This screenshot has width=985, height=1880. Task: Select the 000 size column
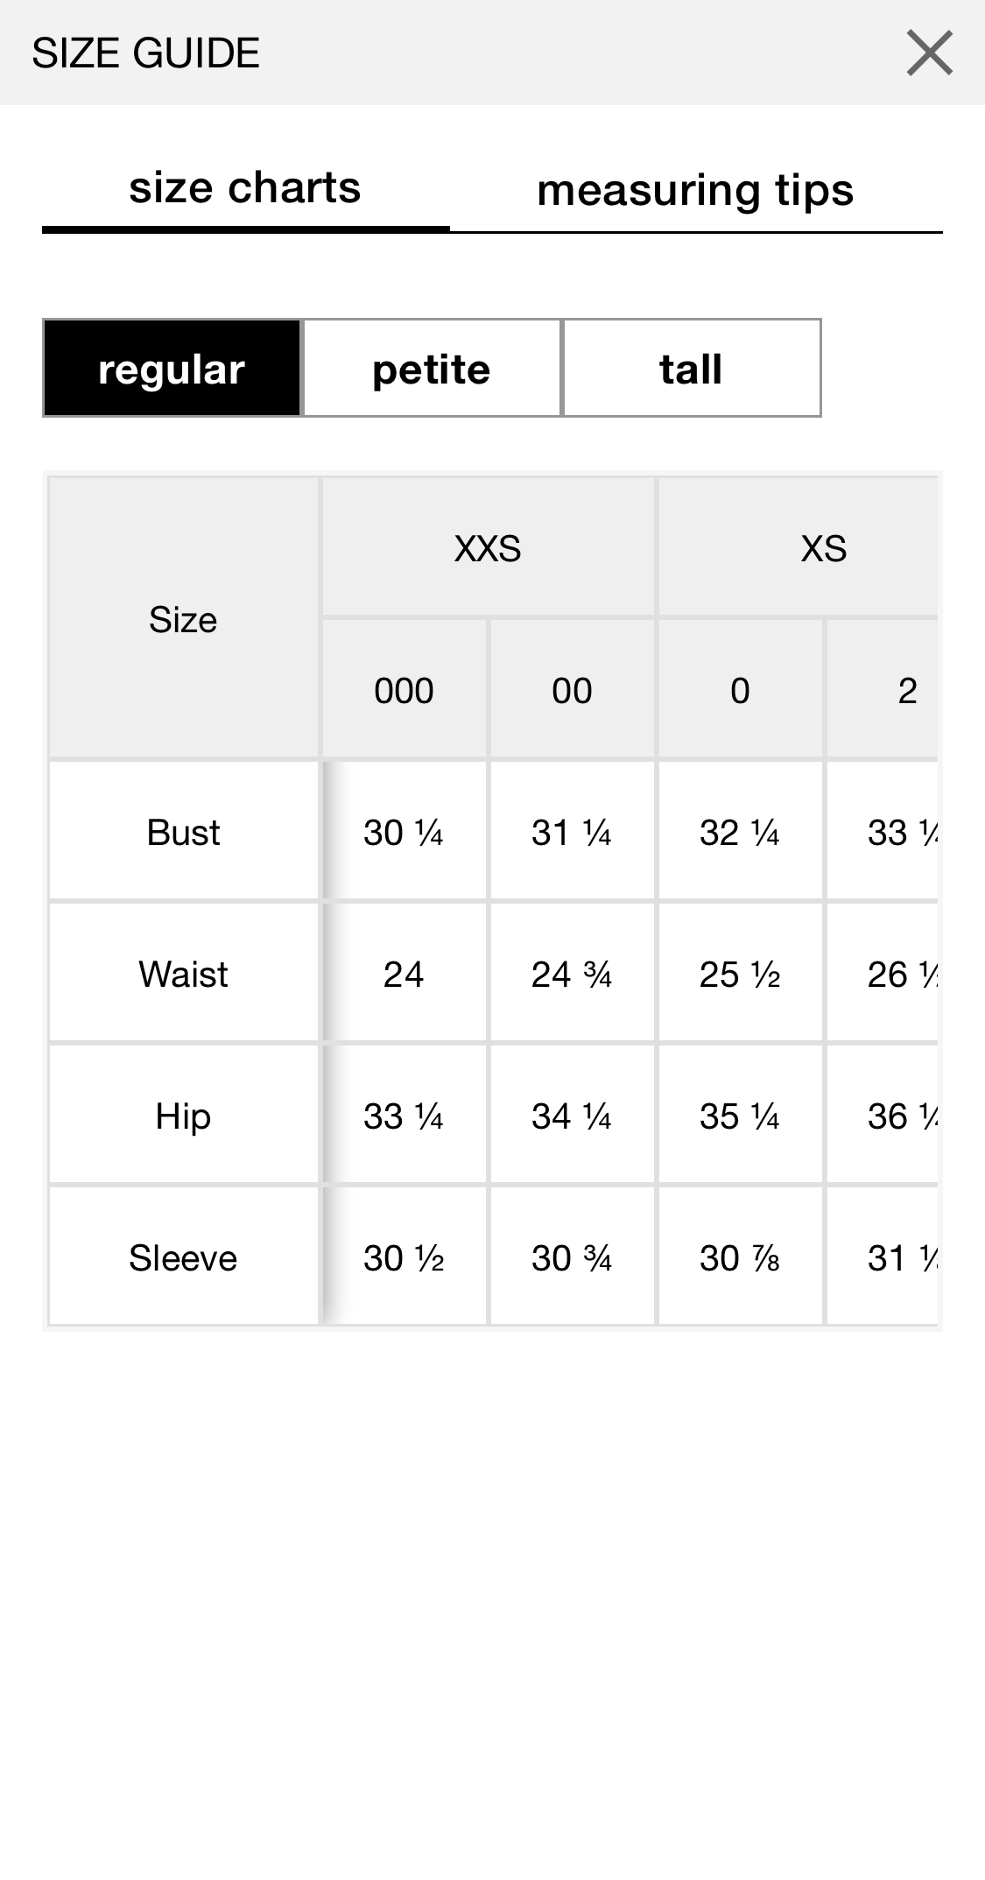404,691
